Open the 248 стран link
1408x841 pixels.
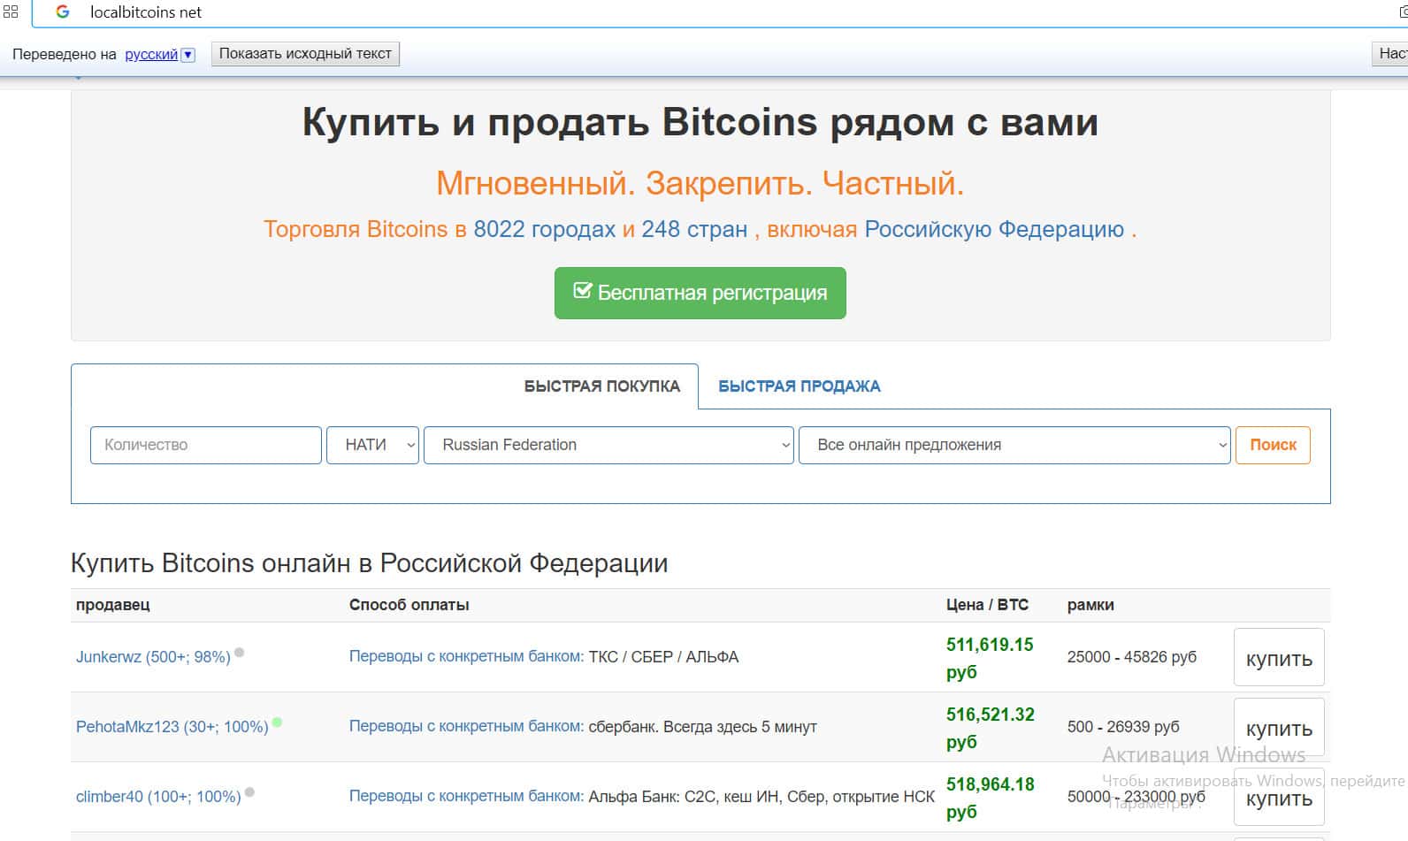(694, 229)
